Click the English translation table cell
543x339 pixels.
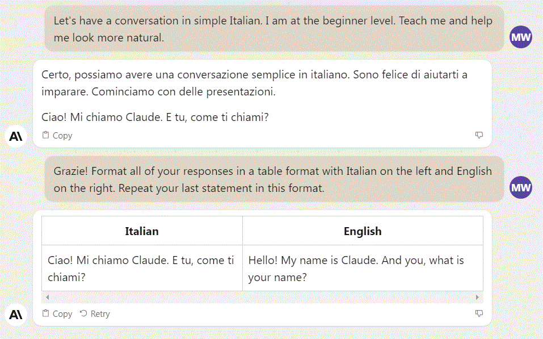point(363,269)
